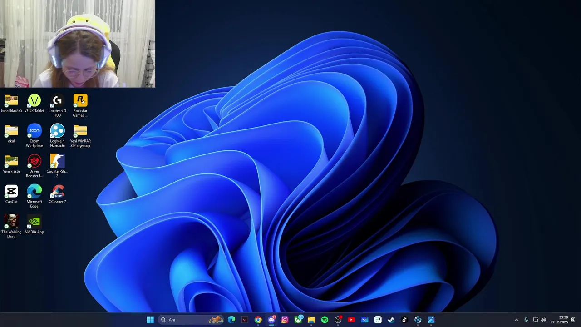Open the kanal klasörü desktop folder
Image resolution: width=581 pixels, height=327 pixels.
(11, 104)
